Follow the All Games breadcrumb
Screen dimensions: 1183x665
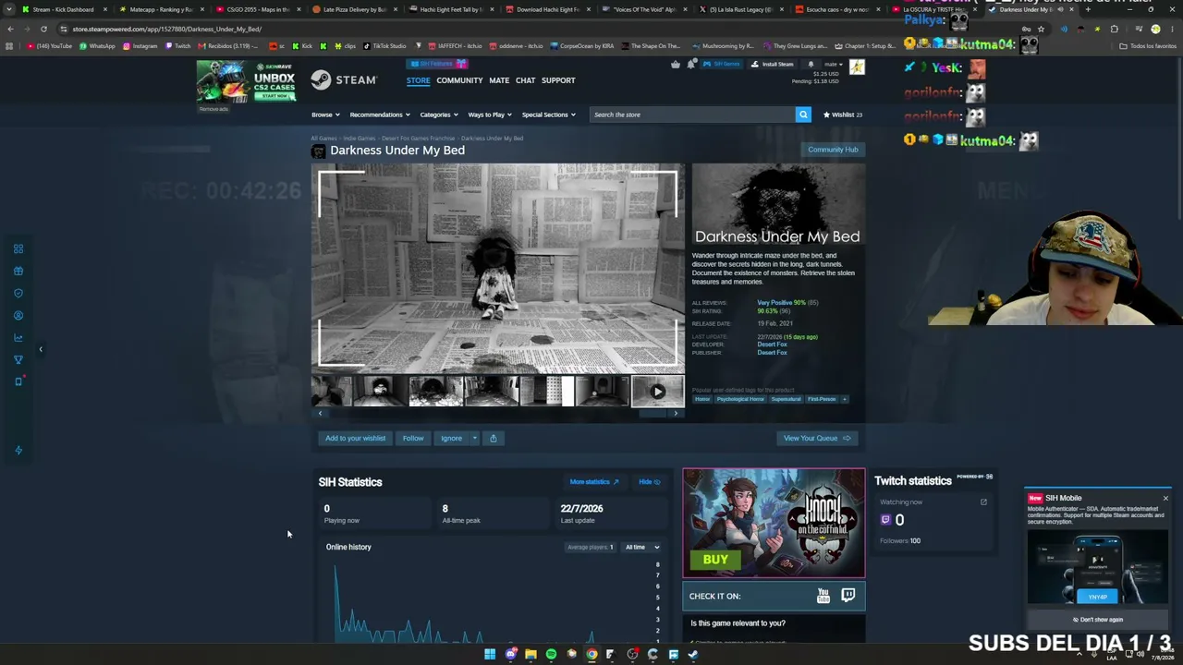323,139
